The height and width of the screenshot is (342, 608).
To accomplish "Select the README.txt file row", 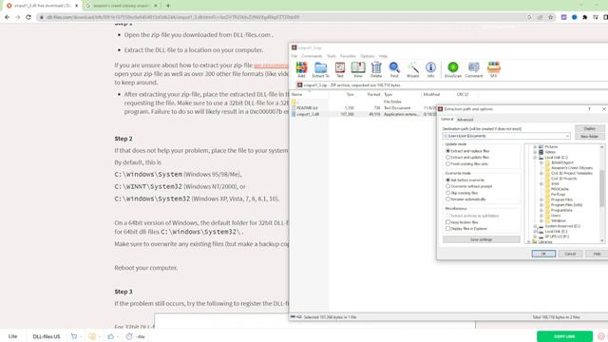I will [x=365, y=107].
